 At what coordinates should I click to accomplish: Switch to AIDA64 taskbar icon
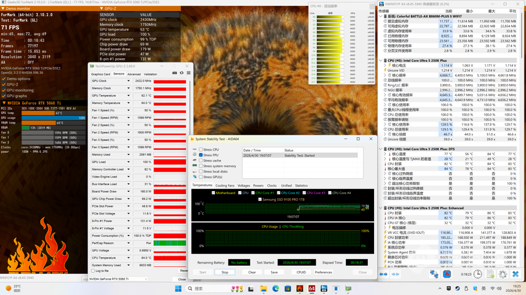click(312, 289)
